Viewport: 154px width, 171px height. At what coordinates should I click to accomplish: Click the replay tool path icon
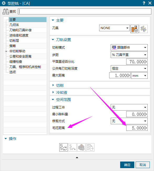(x=72, y=147)
